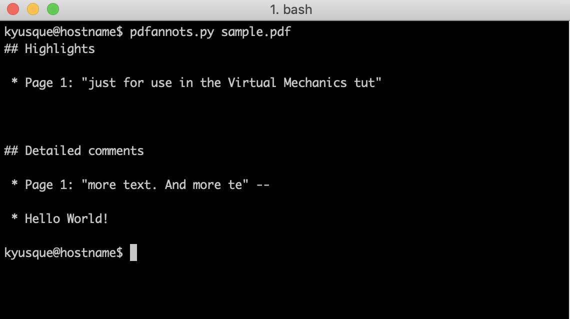Click the 'Virtual Mechanics' highlighted quote
570x319 pixels.
click(x=287, y=83)
